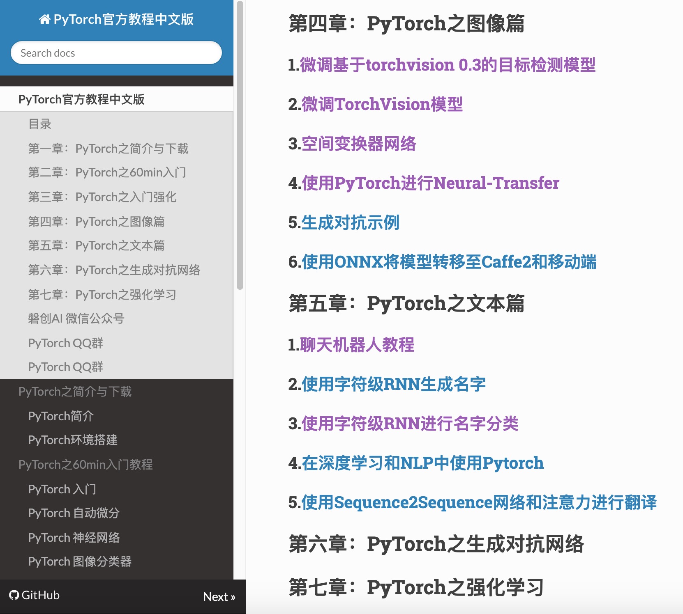This screenshot has width=683, height=614.
Task: Expand PyTorch之简介与下载 section
Action: [x=75, y=392]
